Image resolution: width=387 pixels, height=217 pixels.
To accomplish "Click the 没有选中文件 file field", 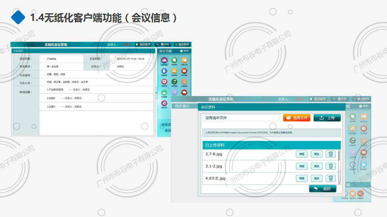I will (241, 118).
